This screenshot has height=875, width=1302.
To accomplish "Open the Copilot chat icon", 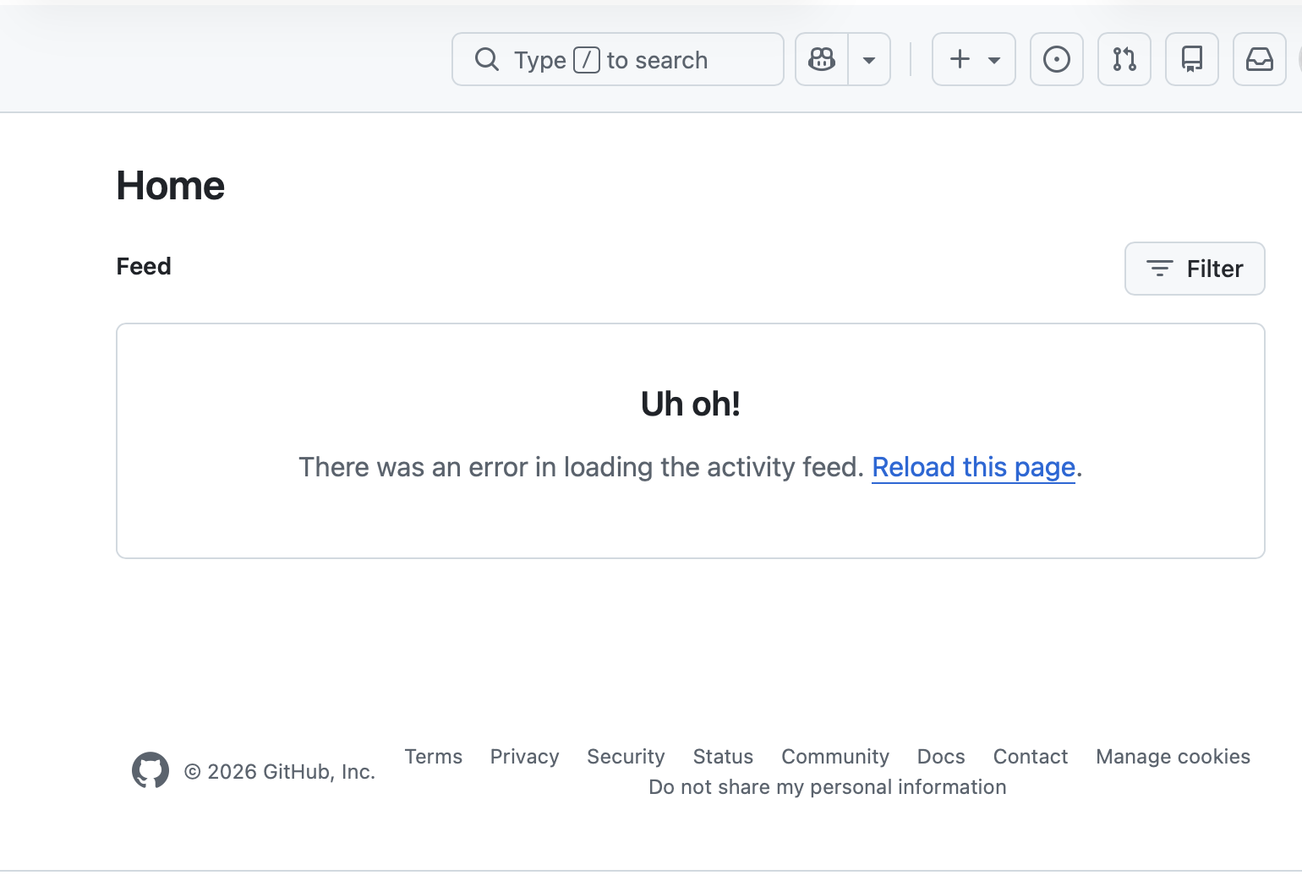I will (822, 59).
